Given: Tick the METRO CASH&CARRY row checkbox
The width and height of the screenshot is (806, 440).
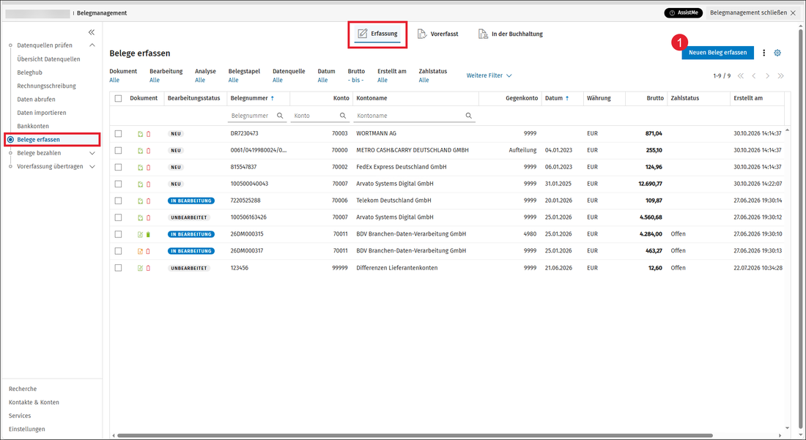Looking at the screenshot, I should pyautogui.click(x=118, y=150).
